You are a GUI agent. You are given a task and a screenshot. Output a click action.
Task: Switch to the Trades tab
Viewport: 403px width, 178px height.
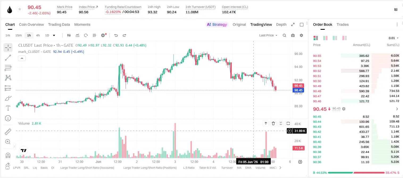tap(343, 24)
